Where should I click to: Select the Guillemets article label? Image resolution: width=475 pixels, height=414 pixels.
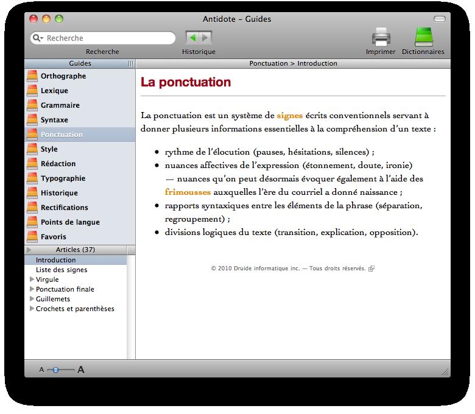coord(53,299)
